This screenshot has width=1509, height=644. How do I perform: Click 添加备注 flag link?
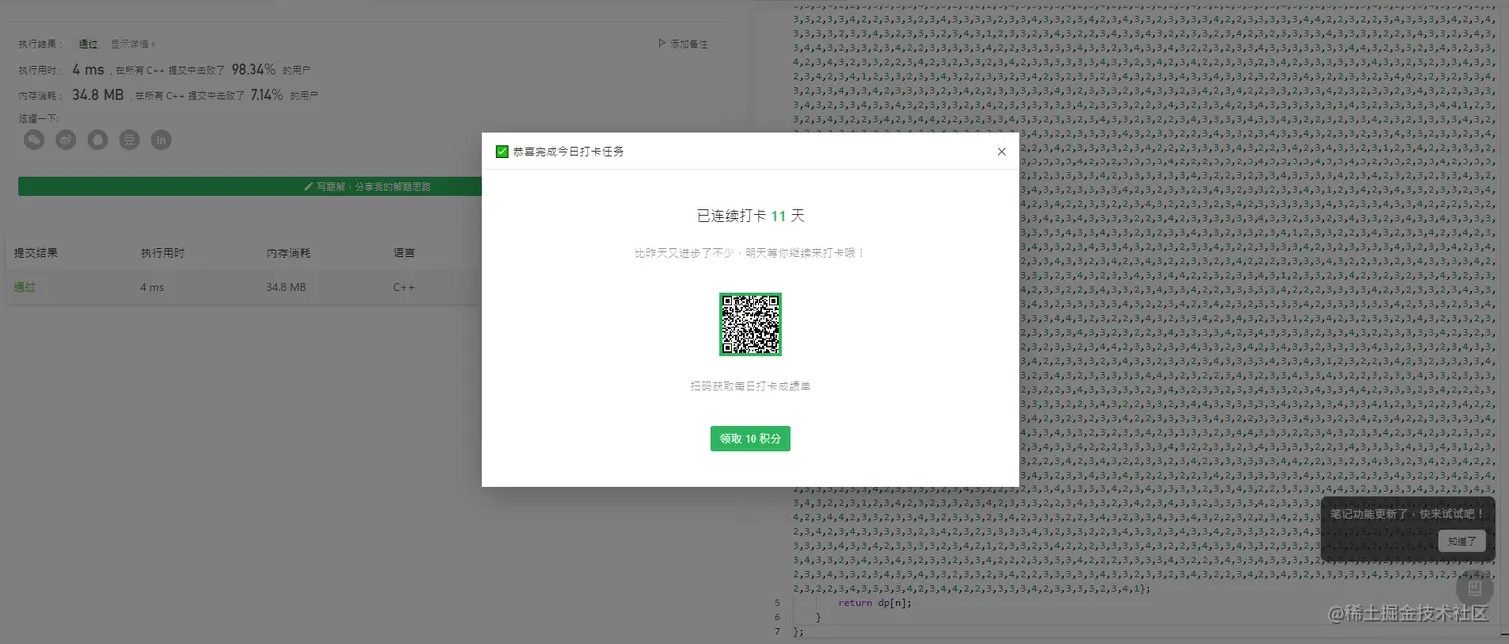pyautogui.click(x=683, y=44)
